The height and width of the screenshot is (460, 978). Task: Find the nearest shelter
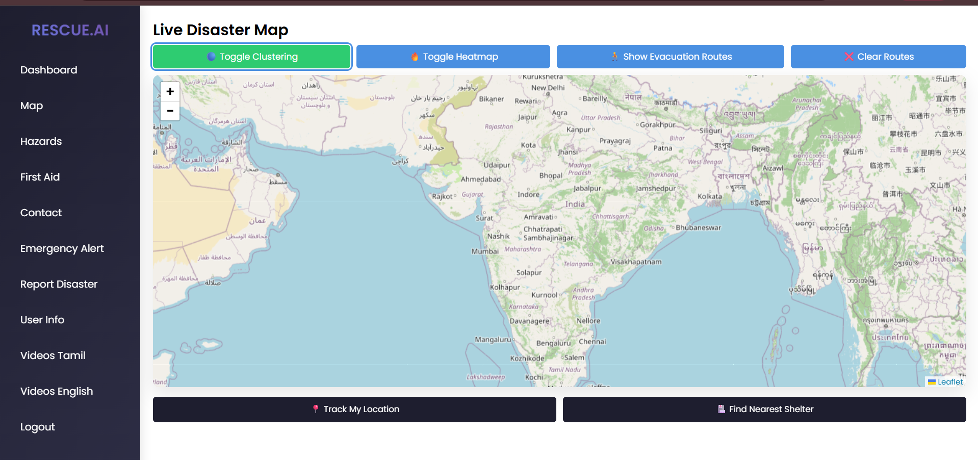pyautogui.click(x=764, y=410)
